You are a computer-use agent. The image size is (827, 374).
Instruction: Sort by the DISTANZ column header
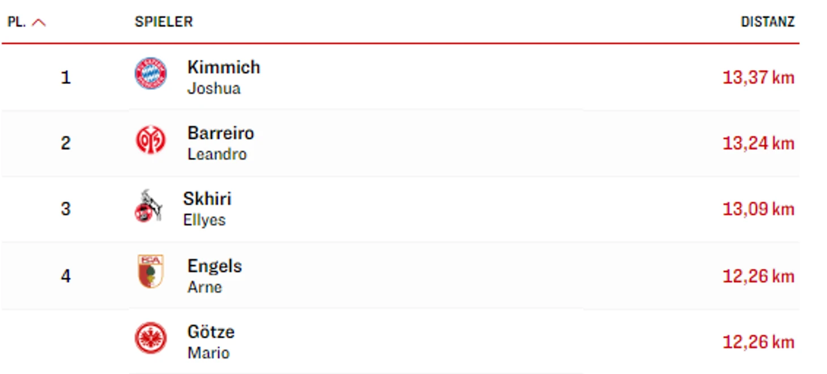pyautogui.click(x=768, y=22)
